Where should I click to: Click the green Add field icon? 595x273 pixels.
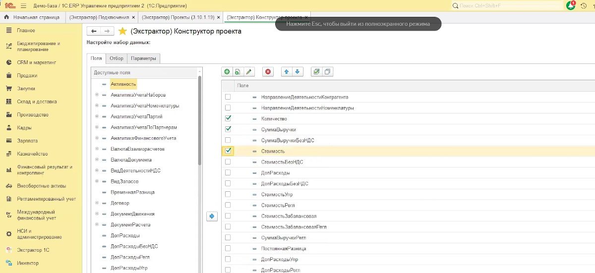coord(227,72)
